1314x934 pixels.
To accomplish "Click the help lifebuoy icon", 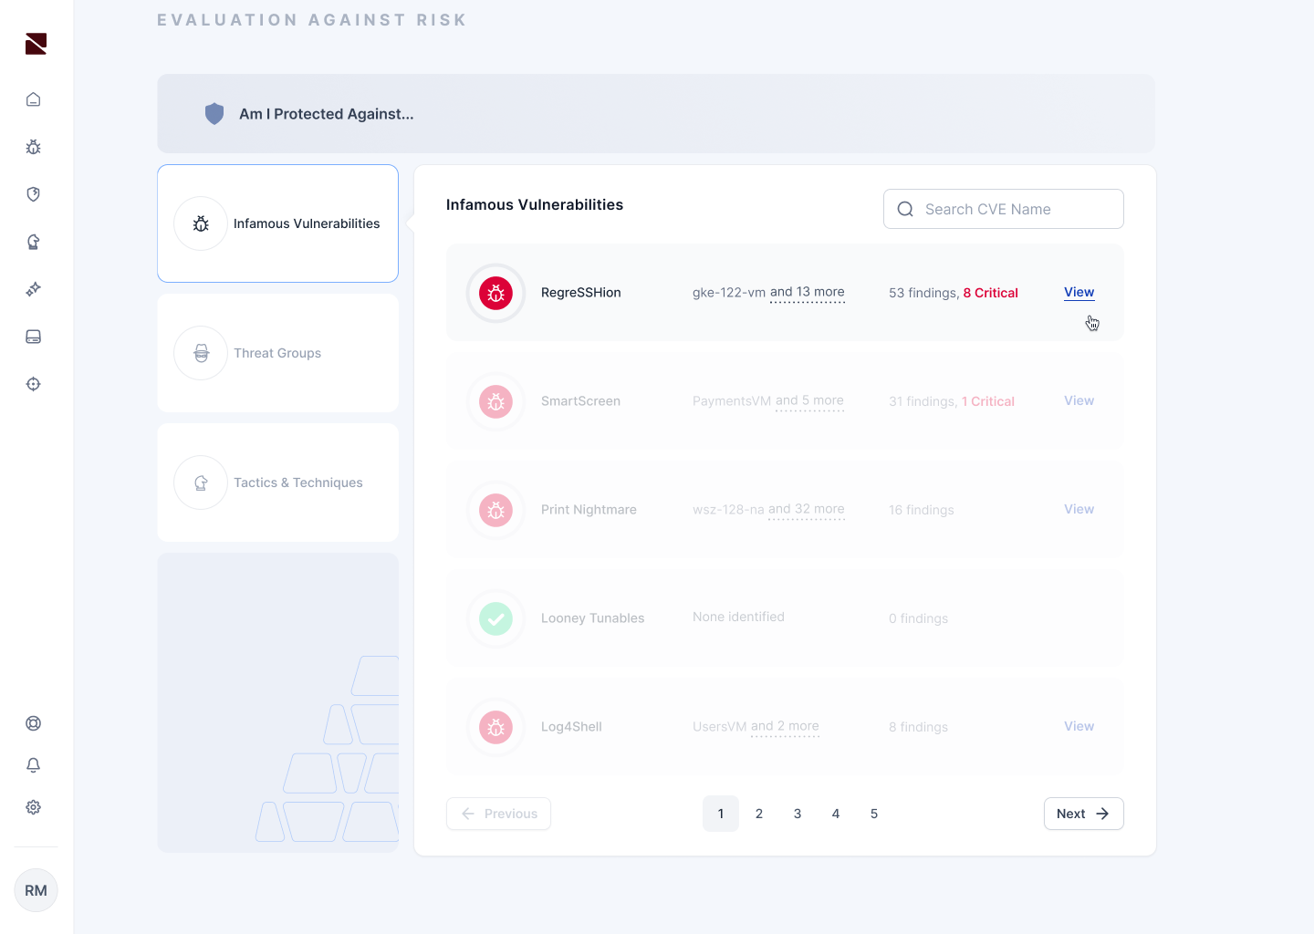I will (34, 723).
